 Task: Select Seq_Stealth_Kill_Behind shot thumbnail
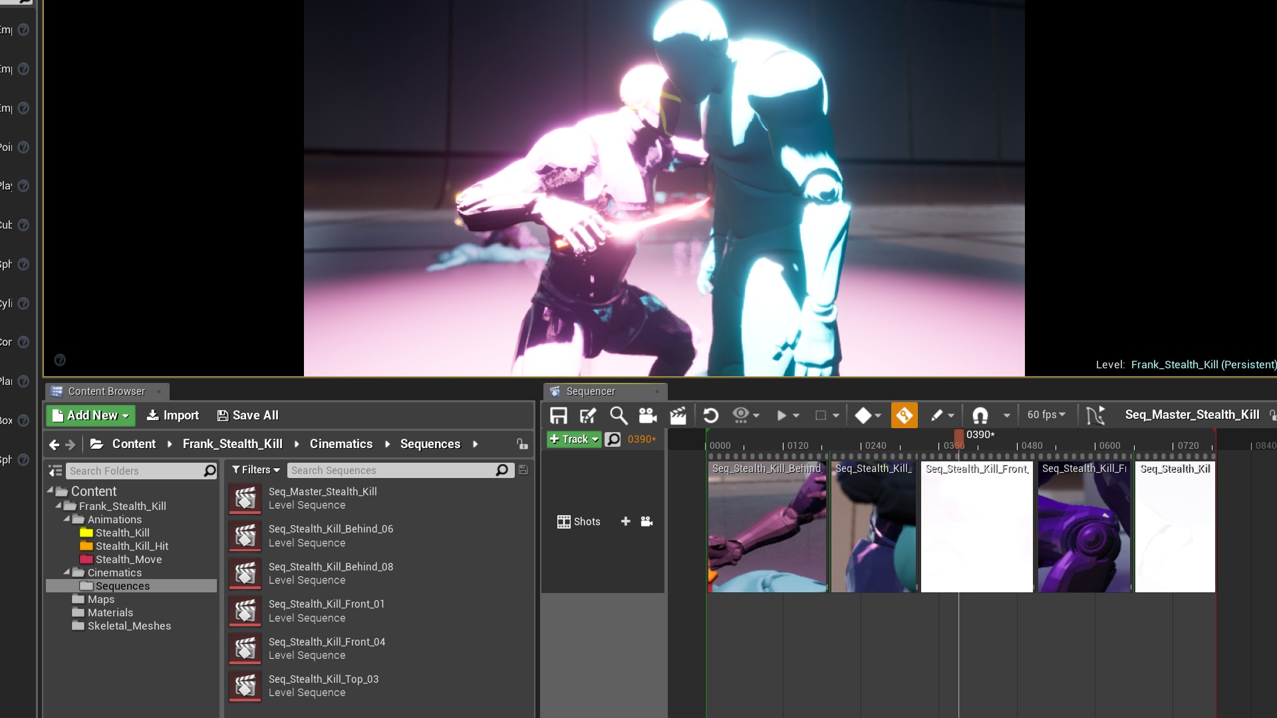[767, 526]
